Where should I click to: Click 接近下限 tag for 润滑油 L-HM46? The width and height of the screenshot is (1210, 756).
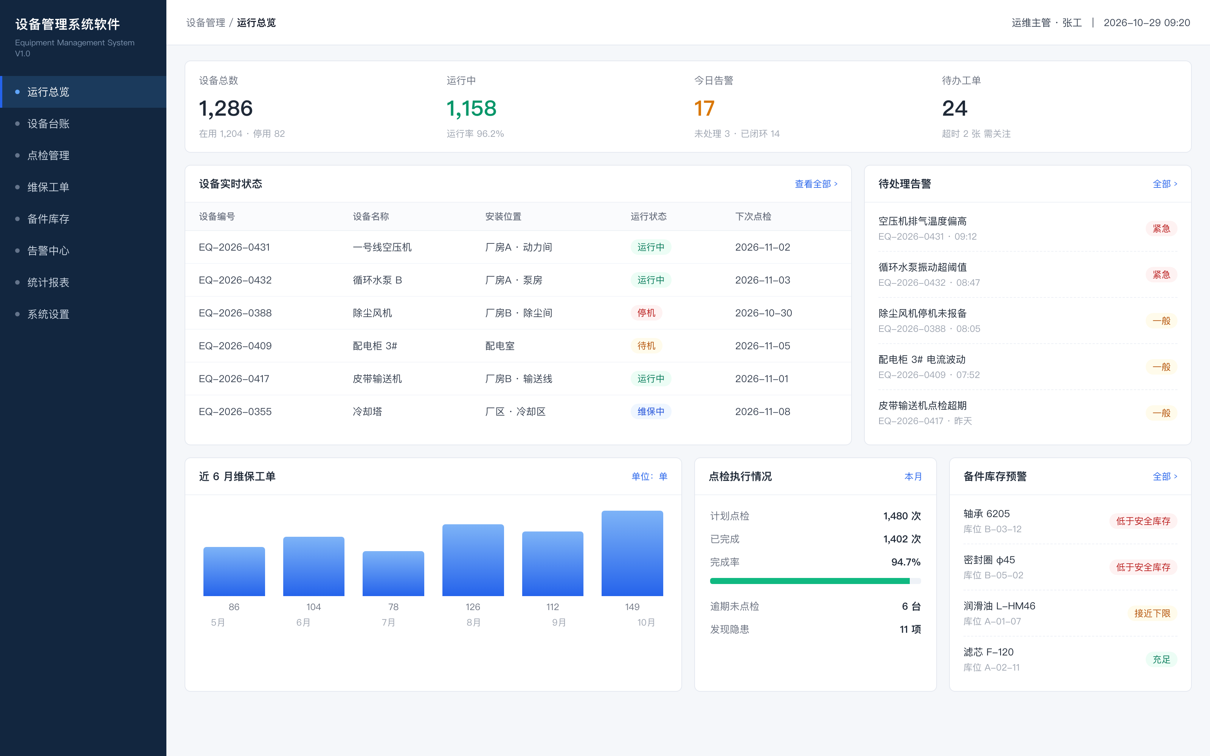click(x=1152, y=613)
